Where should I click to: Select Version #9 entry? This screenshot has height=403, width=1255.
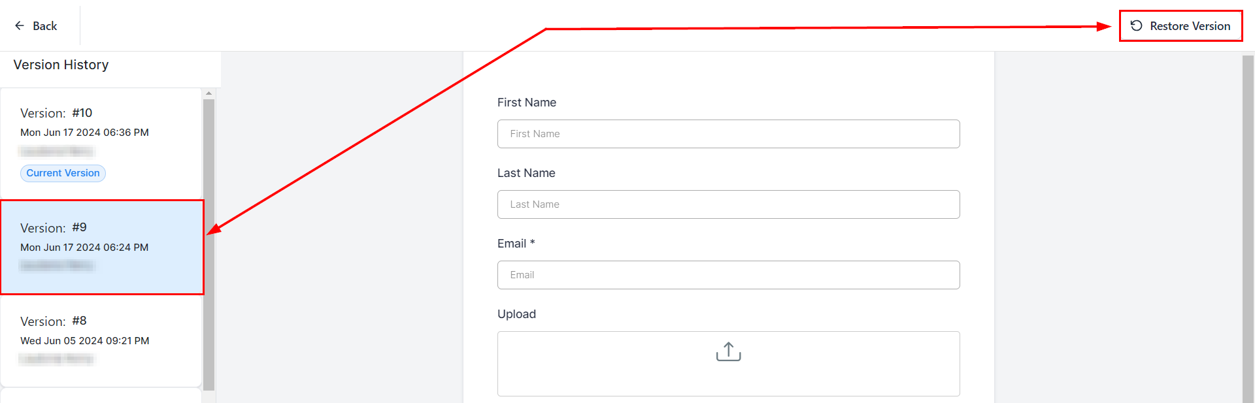tap(102, 247)
